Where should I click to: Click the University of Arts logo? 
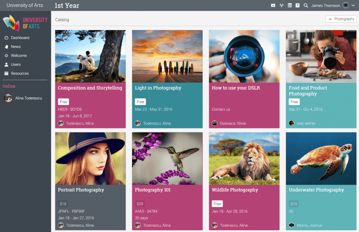pos(25,23)
